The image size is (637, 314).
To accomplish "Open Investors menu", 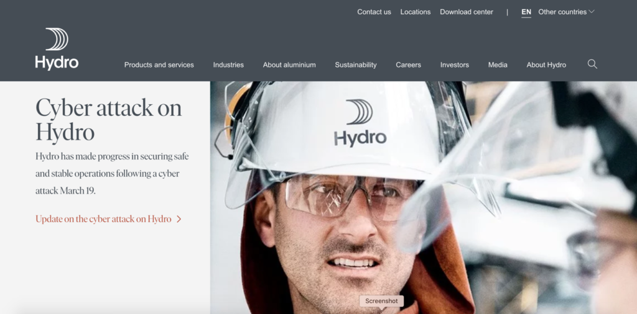I will [x=455, y=65].
